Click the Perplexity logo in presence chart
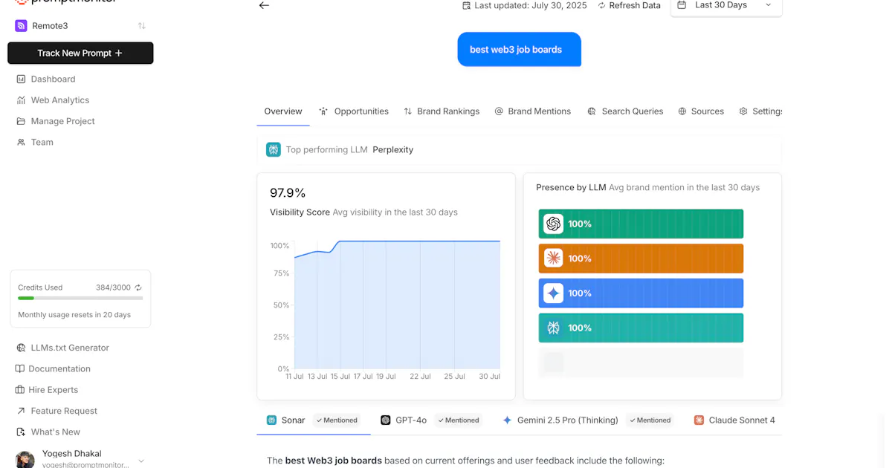This screenshot has height=468, width=892. (553, 328)
